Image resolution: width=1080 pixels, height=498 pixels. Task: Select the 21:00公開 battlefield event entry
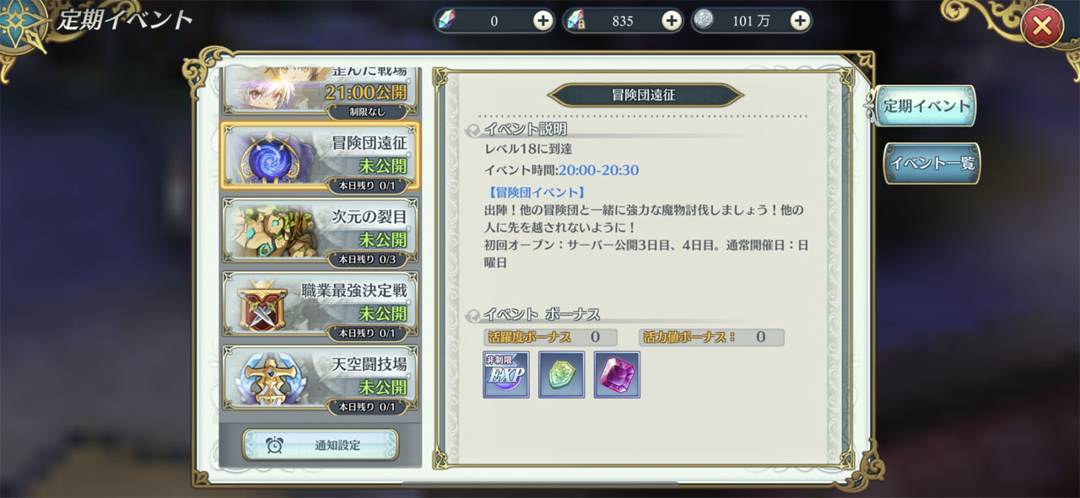point(320,91)
